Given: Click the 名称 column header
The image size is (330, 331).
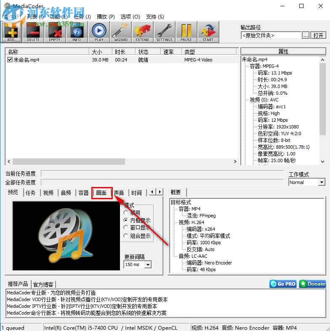Looking at the screenshot, I should 47,52.
